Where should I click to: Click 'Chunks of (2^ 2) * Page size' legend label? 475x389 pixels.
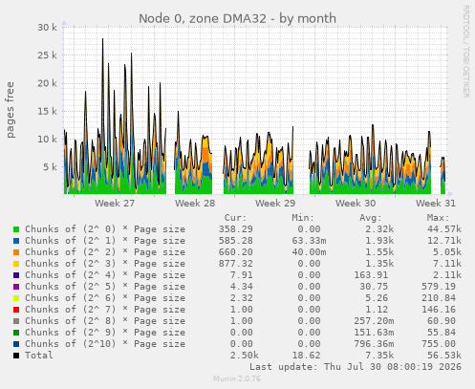point(105,252)
